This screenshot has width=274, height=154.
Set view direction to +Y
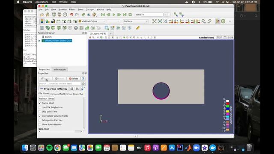[x=182, y=21]
